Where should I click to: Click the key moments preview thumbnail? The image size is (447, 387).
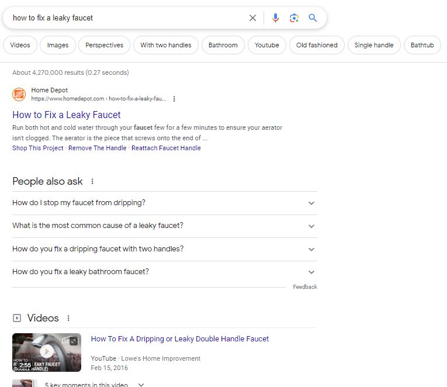click(25, 383)
